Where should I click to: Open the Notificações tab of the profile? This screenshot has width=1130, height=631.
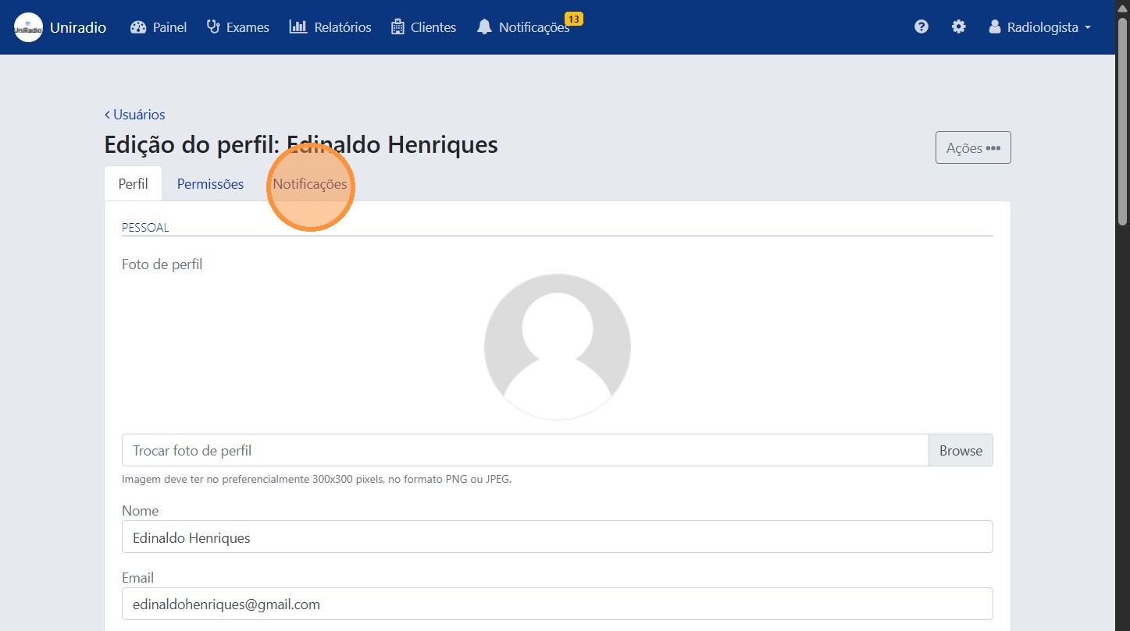[310, 184]
